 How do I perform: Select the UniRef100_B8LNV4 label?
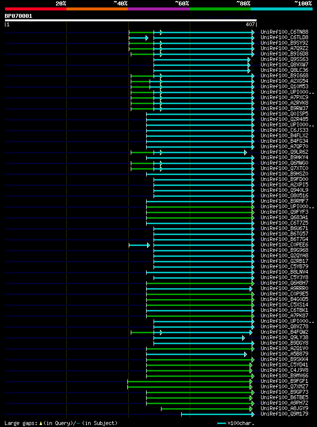[284, 272]
